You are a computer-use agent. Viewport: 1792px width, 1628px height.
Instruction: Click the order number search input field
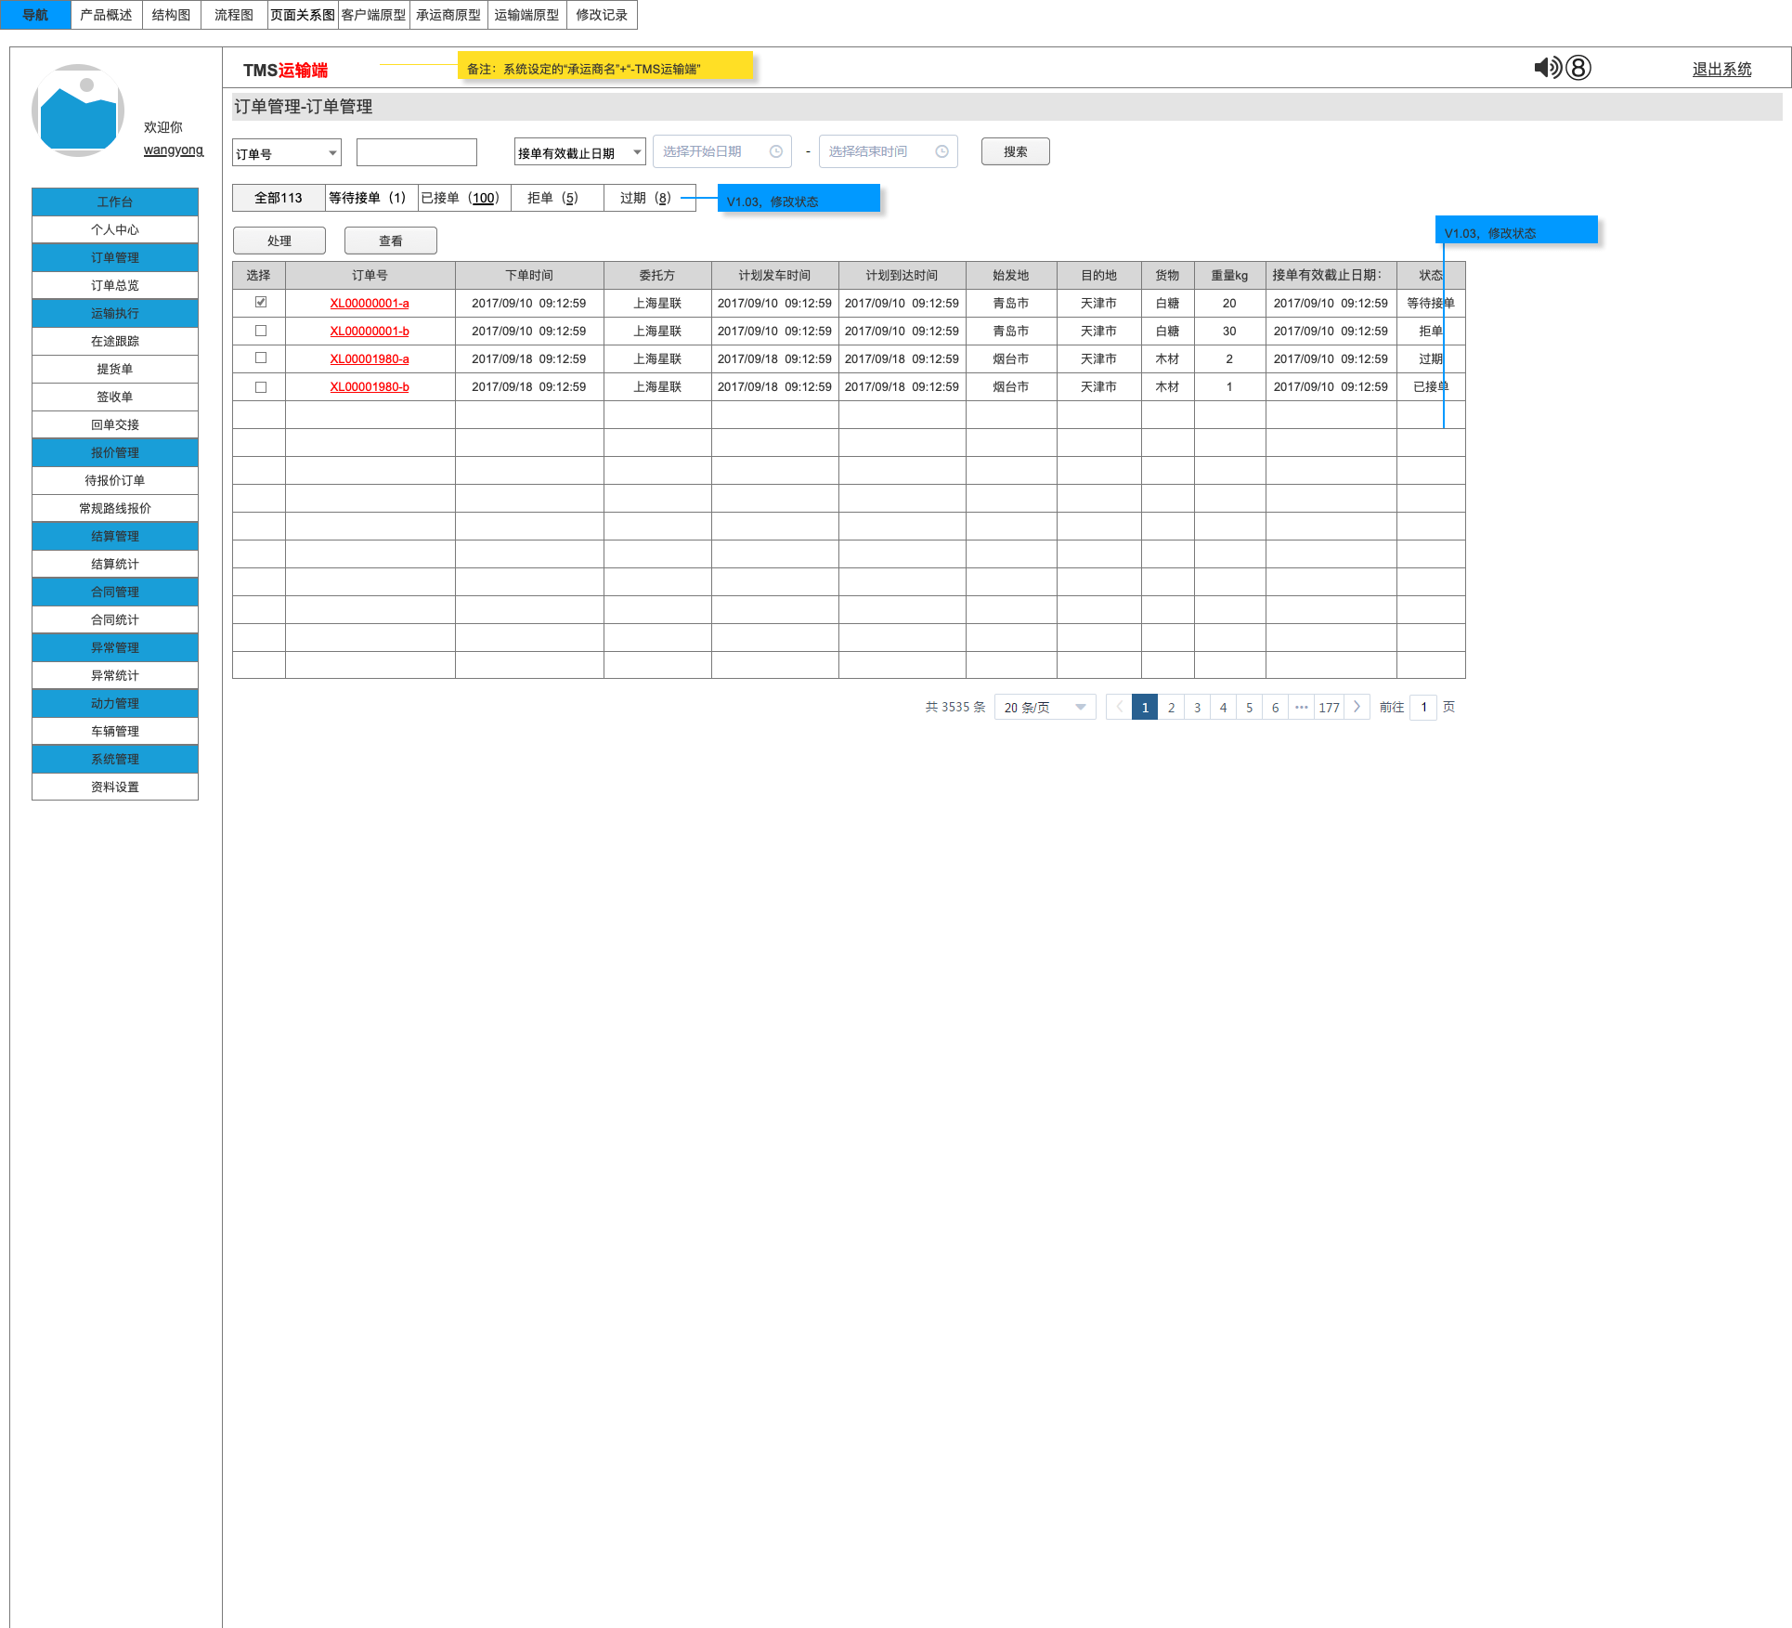(416, 152)
